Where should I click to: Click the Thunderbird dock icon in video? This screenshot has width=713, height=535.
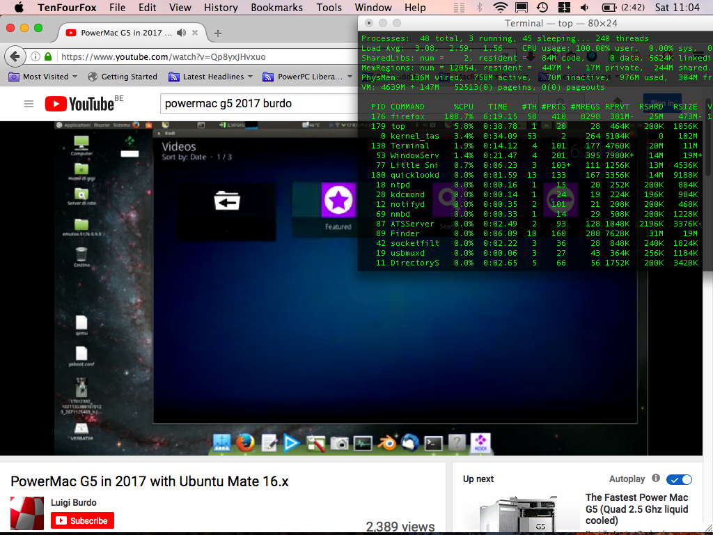coord(409,442)
